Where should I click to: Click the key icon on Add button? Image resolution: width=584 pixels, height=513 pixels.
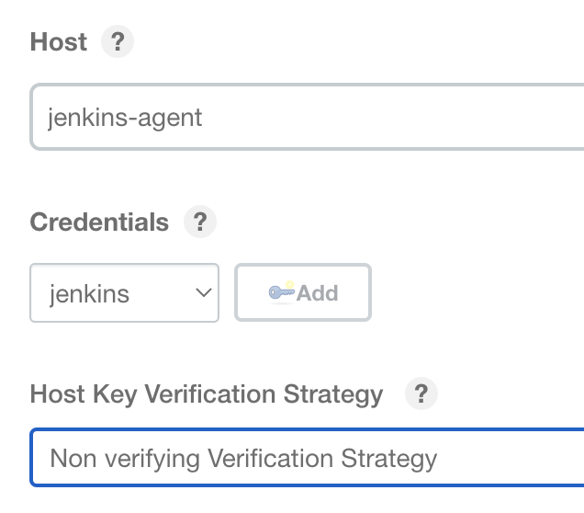pos(281,292)
